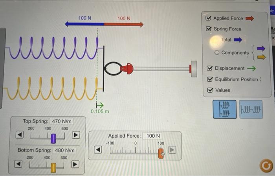Switch to the series springs configuration icon
Image resolution: width=275 pixels, height=176 pixels.
pyautogui.click(x=251, y=110)
